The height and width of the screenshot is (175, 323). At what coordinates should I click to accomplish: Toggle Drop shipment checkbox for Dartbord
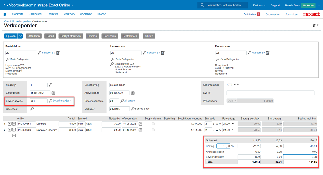click(153, 124)
